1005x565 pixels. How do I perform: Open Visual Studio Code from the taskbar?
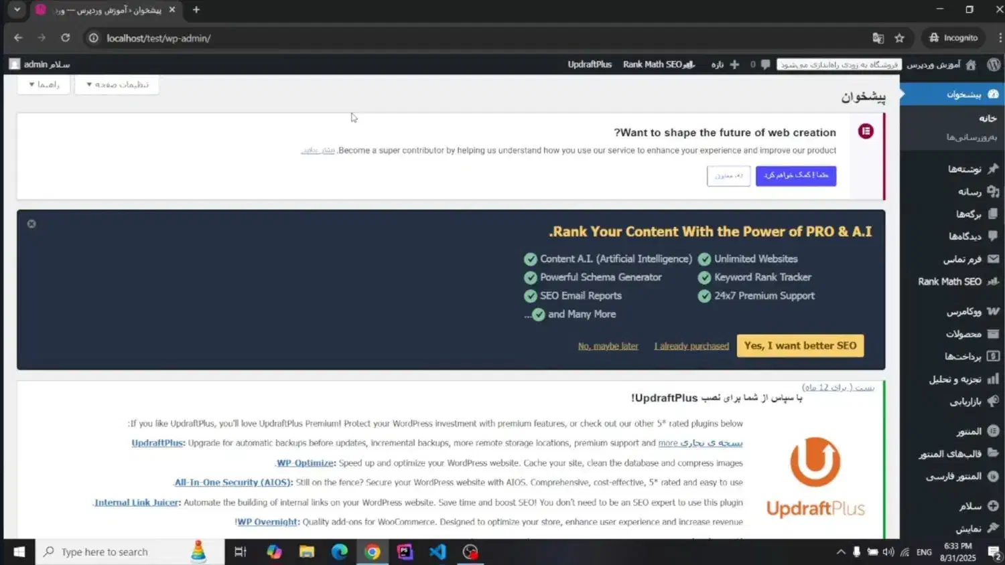click(x=438, y=552)
